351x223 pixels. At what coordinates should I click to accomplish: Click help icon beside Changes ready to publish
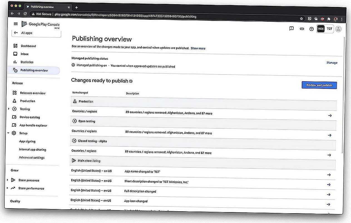point(131,81)
